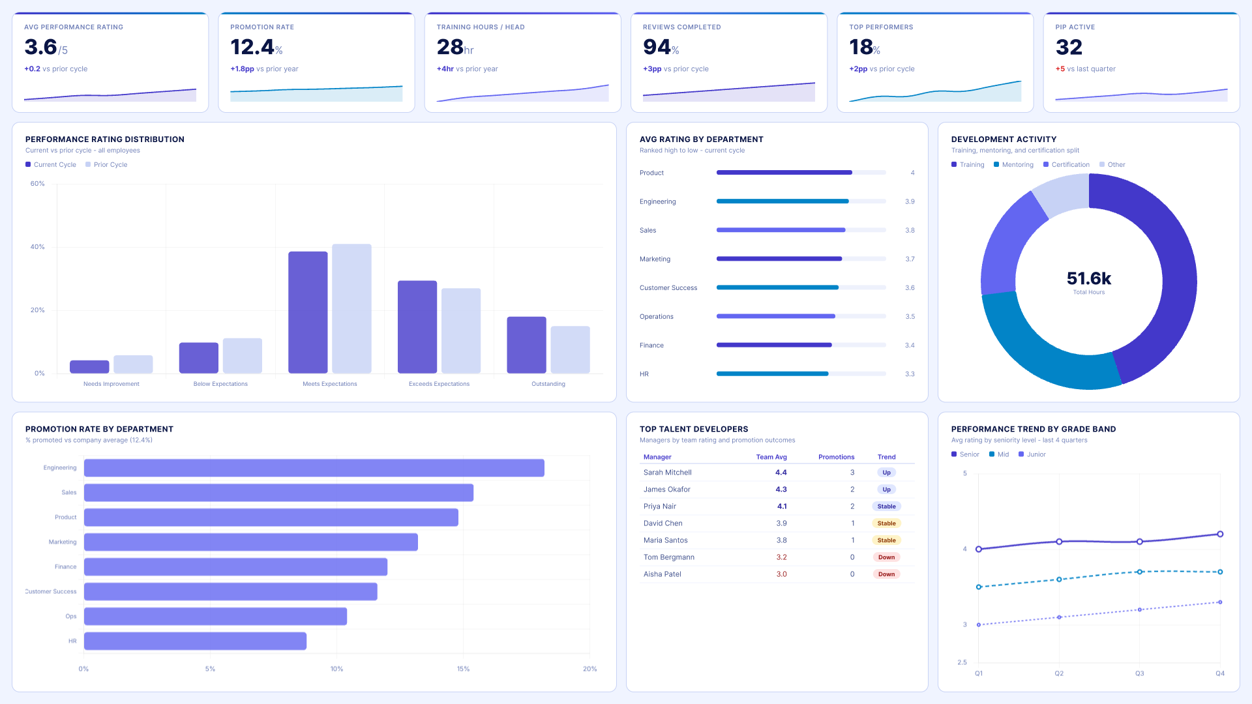Image resolution: width=1252 pixels, height=704 pixels.
Task: Toggle the Junior series legend item
Action: pyautogui.click(x=1032, y=454)
